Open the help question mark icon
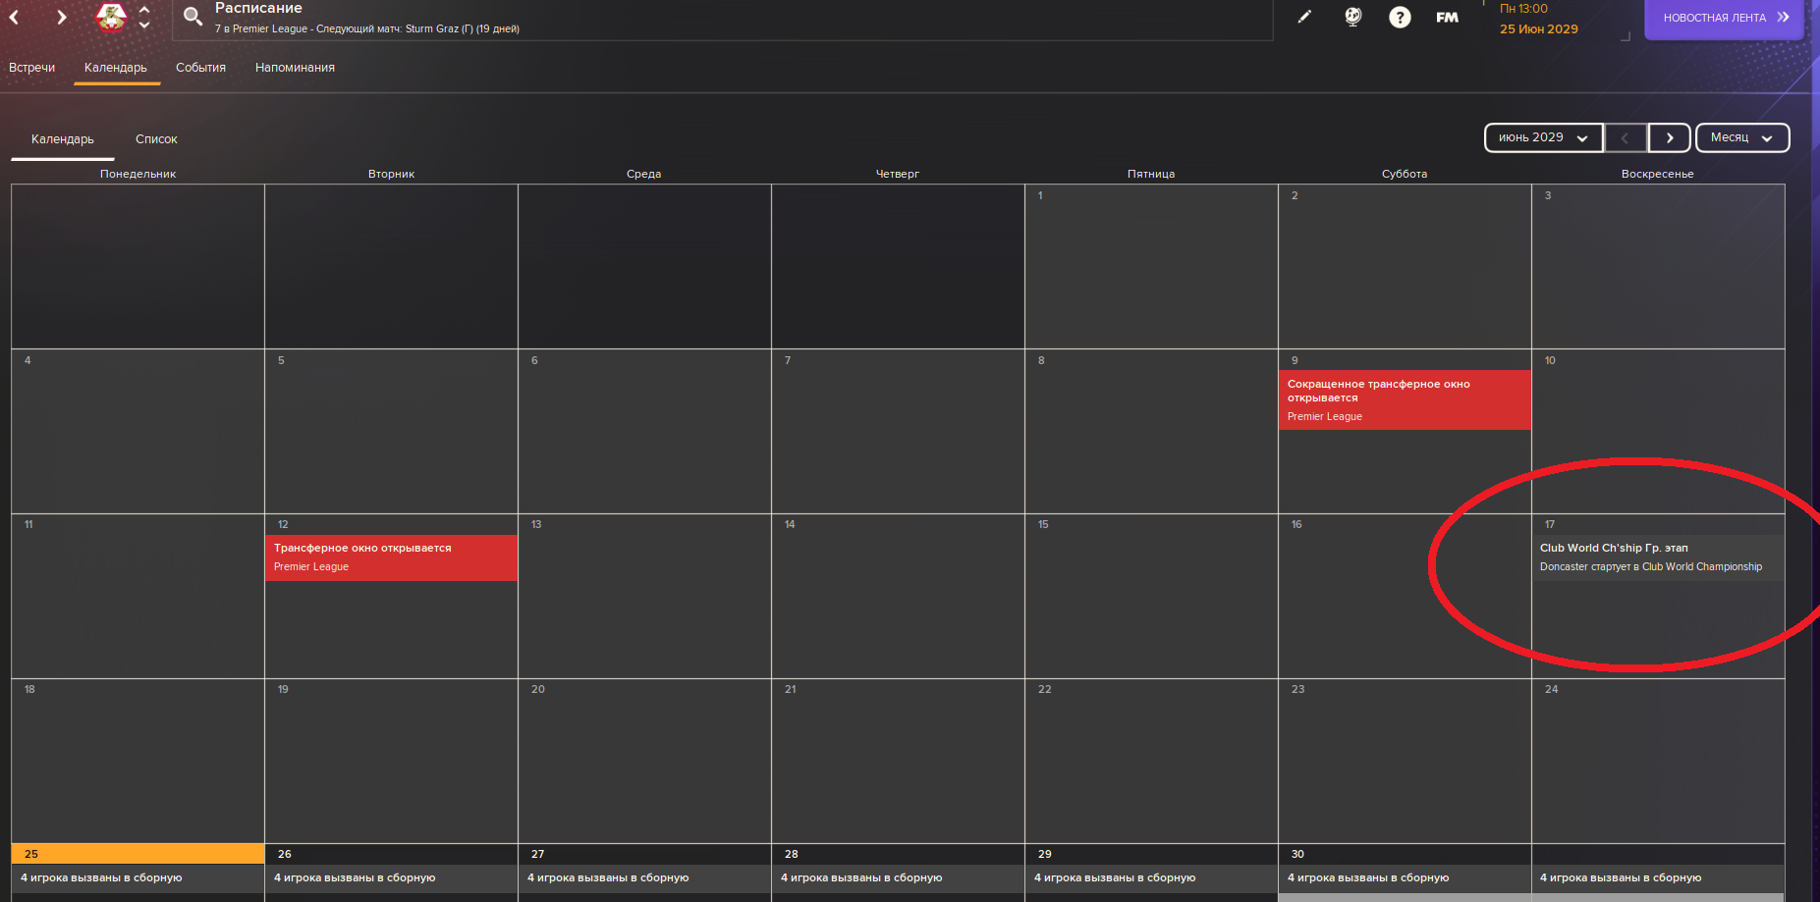This screenshot has width=1820, height=902. (x=1400, y=17)
